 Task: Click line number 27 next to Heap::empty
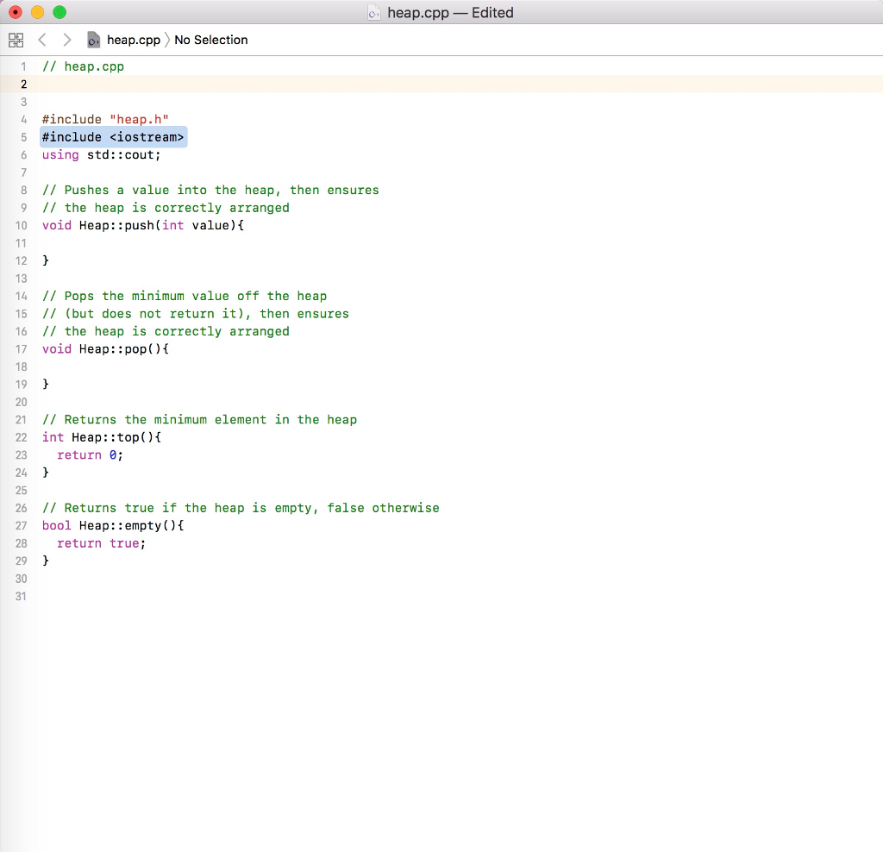point(21,525)
